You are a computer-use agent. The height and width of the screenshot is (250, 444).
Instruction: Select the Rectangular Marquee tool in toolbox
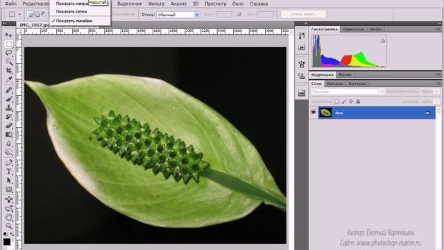(9, 44)
